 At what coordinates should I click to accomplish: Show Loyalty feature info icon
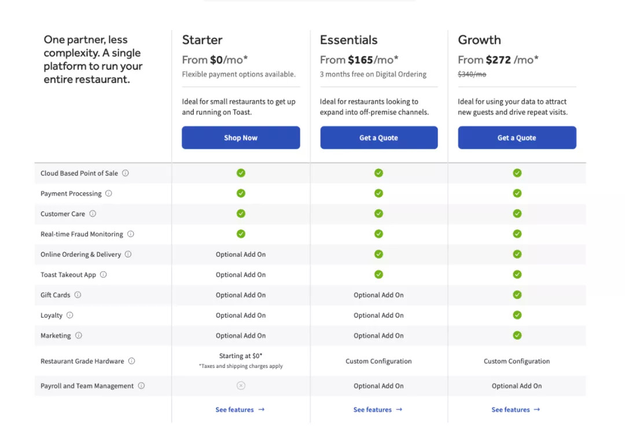tap(70, 315)
